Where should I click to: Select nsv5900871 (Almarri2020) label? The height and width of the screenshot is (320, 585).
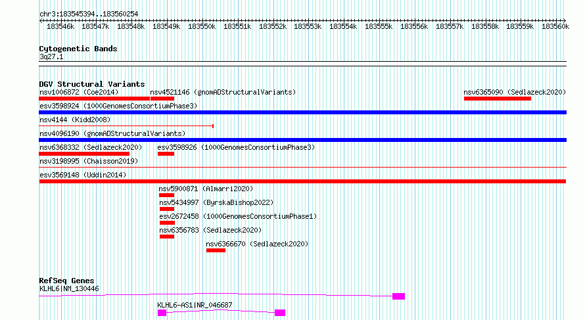(x=206, y=189)
